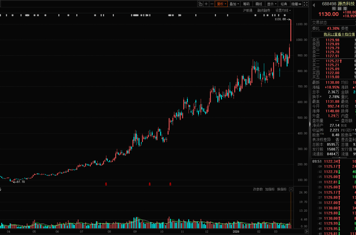
Task: Open the 复权 dropdown
Action: tap(221, 4)
